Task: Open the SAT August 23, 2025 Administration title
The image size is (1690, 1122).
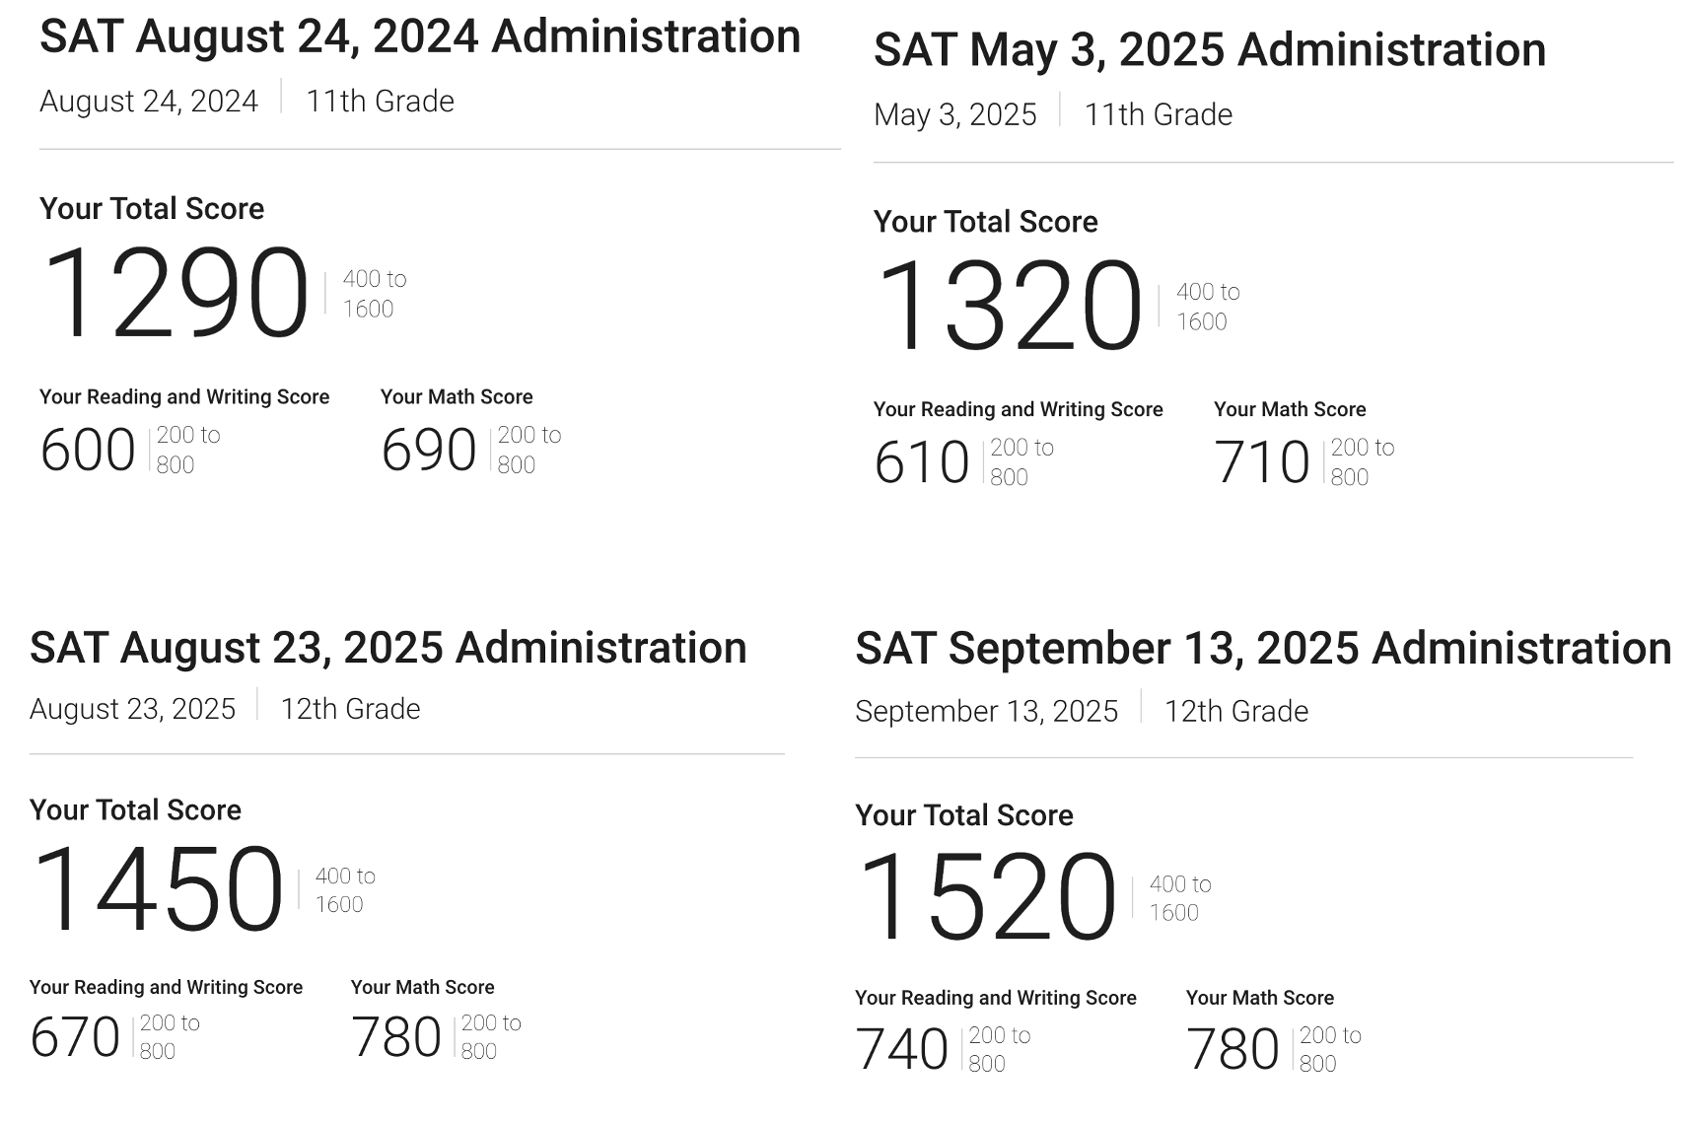Action: pyautogui.click(x=388, y=649)
